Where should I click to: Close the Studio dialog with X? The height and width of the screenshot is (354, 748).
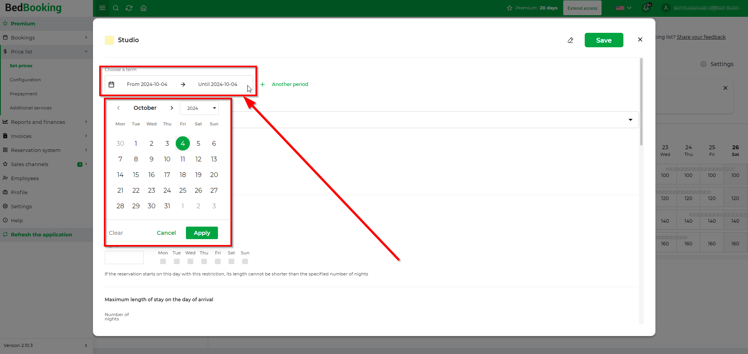point(640,39)
